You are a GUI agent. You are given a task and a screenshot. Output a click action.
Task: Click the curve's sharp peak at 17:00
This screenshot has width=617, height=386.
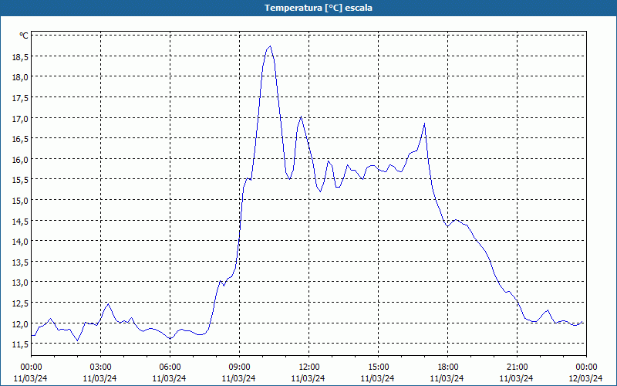coord(425,124)
